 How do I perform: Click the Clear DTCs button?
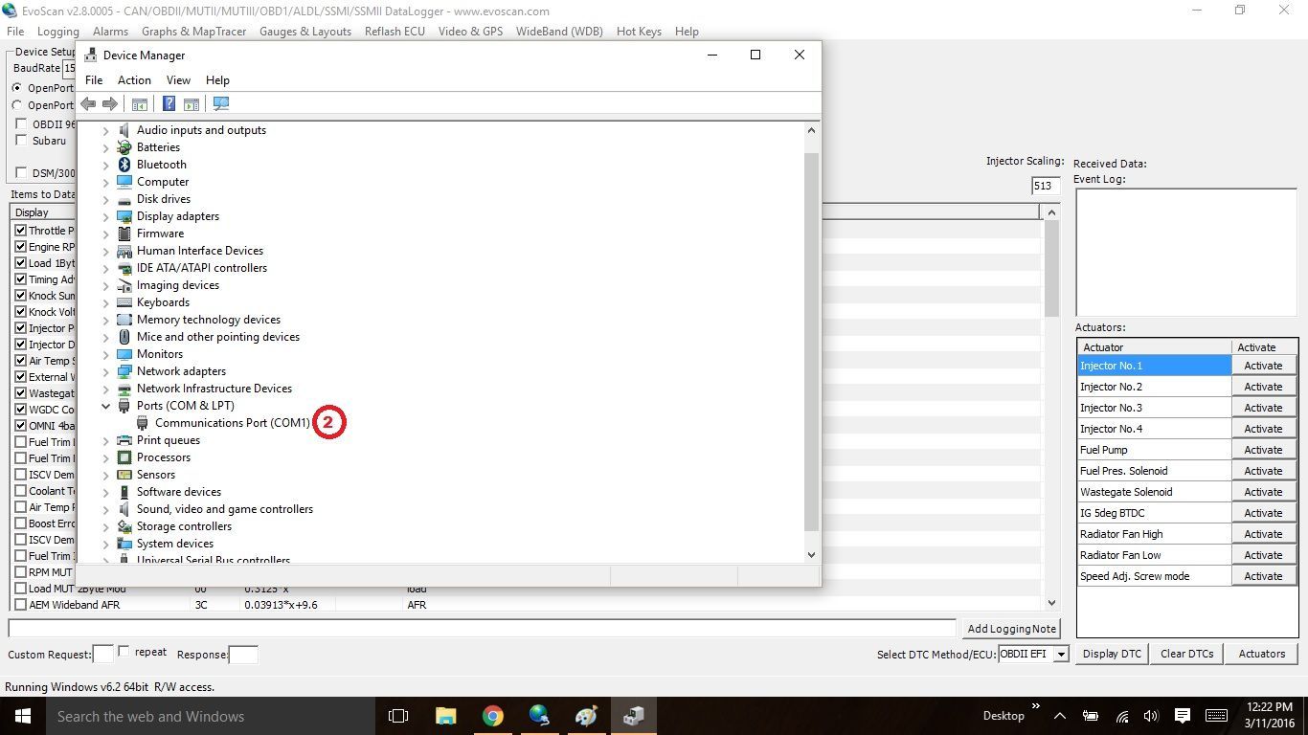click(x=1186, y=654)
